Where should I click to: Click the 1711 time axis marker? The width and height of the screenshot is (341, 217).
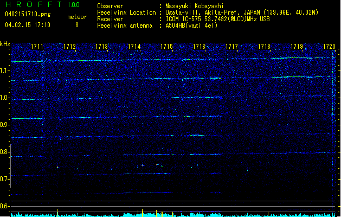coord(37,46)
